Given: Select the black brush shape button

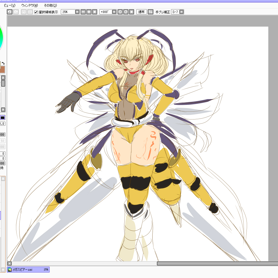Looking at the screenshot, I should point(2,118).
